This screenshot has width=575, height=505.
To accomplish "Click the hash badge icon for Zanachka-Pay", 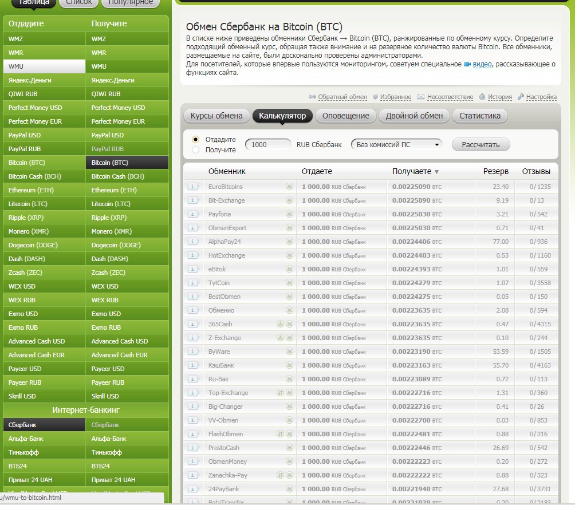I will click(x=280, y=475).
